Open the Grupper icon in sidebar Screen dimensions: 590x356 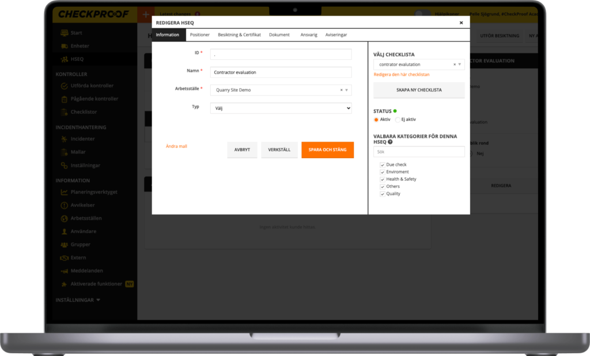pos(65,245)
